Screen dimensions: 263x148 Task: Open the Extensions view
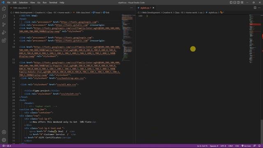4,40
